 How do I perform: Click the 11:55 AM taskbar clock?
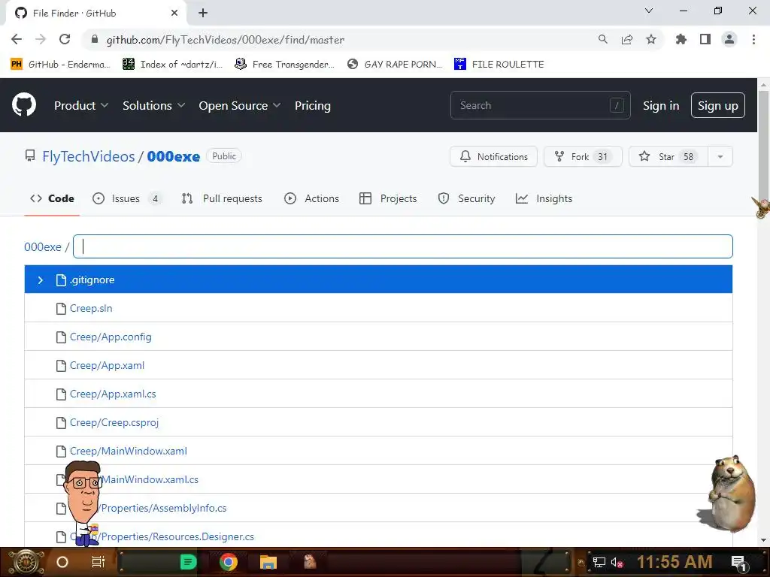(675, 562)
